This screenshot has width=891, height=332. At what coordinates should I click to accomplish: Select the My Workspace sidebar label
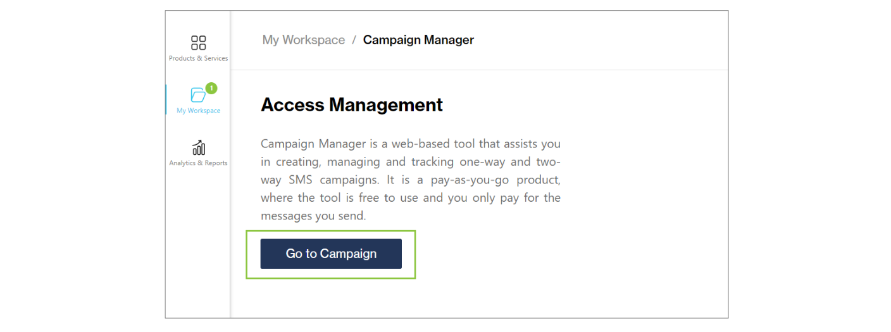(x=198, y=111)
